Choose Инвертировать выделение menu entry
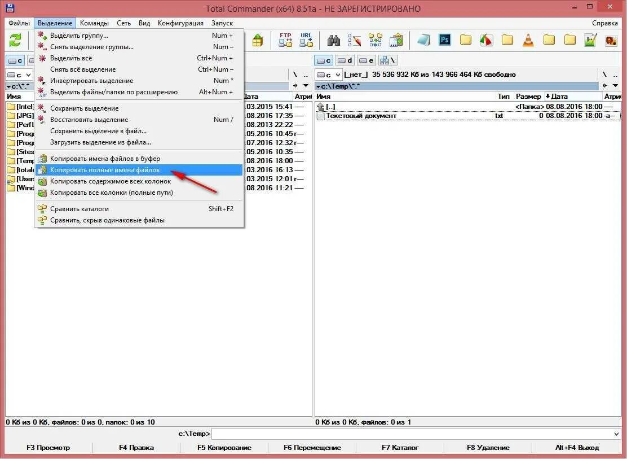 (139, 81)
